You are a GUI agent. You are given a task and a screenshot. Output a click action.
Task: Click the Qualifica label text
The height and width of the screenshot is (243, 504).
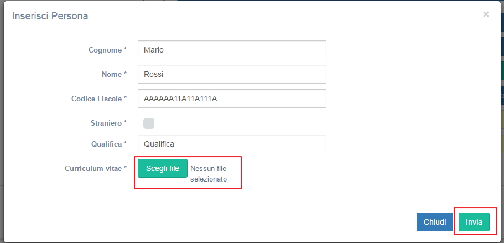(106, 144)
